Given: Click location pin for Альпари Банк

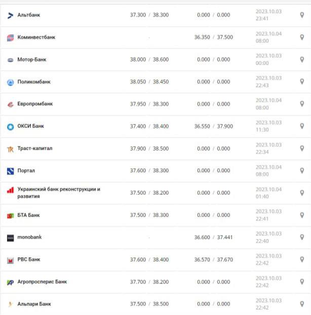Looking at the screenshot, I should pyautogui.click(x=302, y=304).
